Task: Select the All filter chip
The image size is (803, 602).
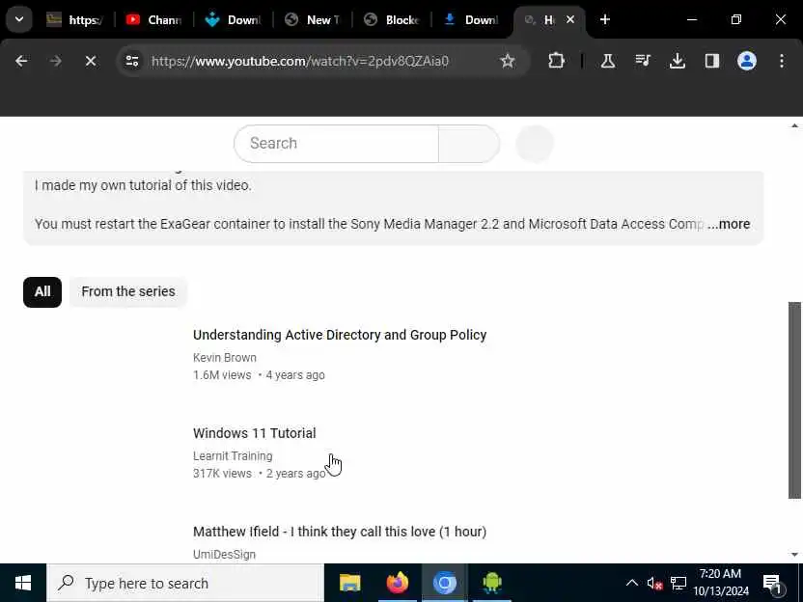Action: [42, 291]
